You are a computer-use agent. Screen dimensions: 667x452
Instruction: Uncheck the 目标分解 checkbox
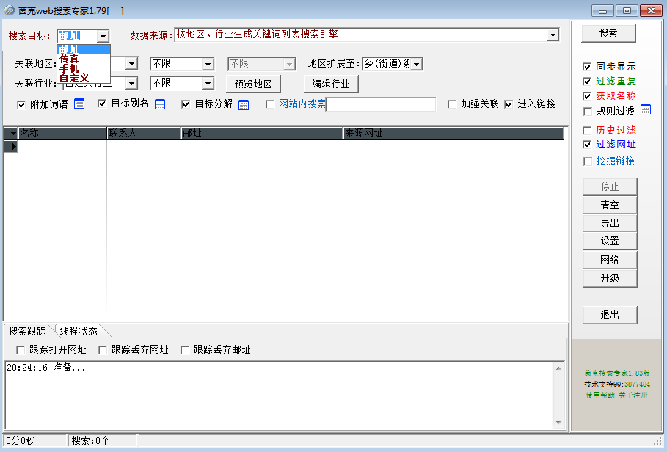click(x=186, y=104)
